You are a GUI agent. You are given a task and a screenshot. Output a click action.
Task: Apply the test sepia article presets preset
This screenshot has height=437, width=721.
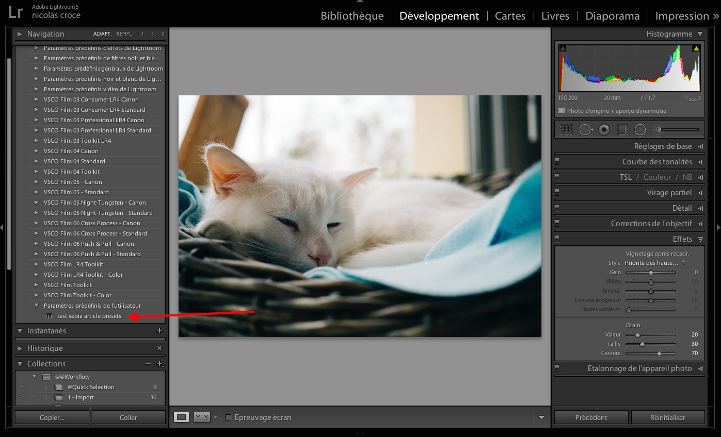click(89, 316)
